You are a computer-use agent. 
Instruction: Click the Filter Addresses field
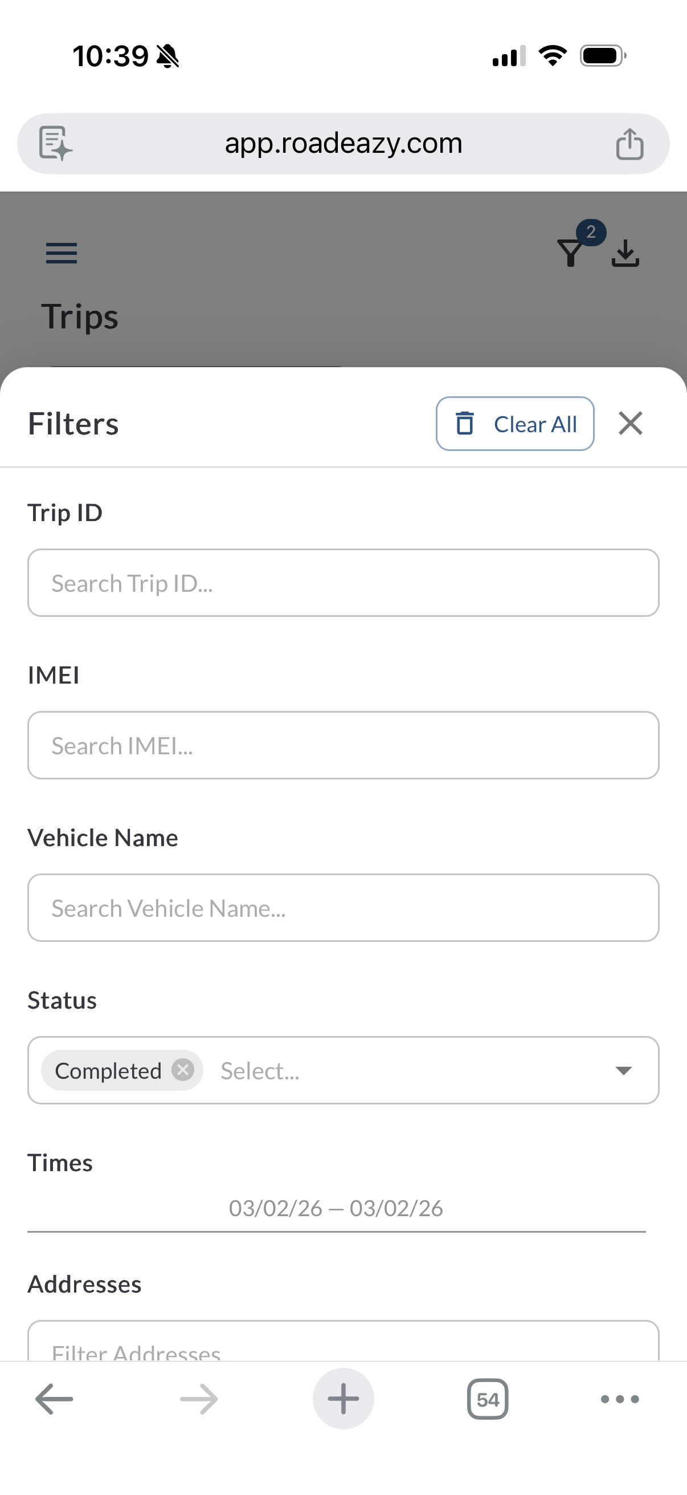click(x=343, y=1346)
